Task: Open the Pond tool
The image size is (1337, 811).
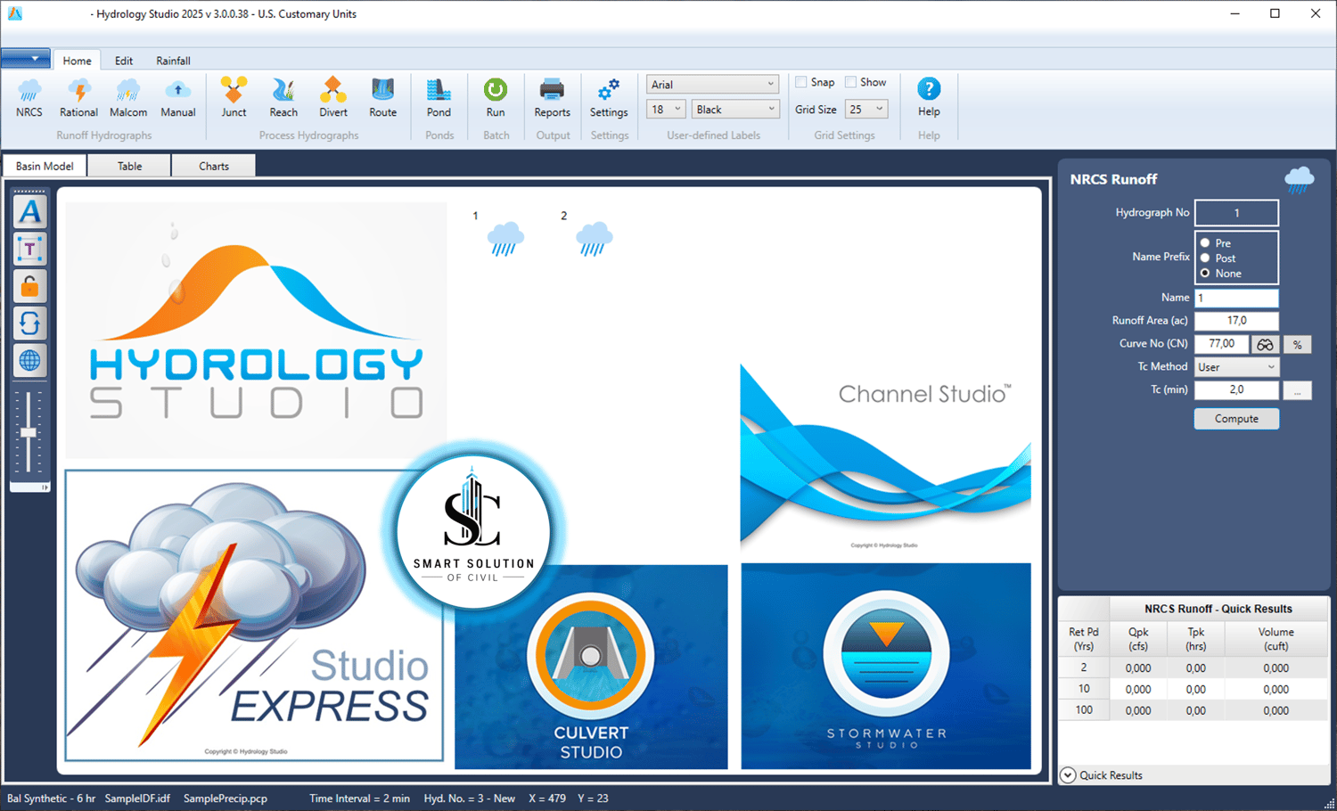Action: (x=439, y=98)
